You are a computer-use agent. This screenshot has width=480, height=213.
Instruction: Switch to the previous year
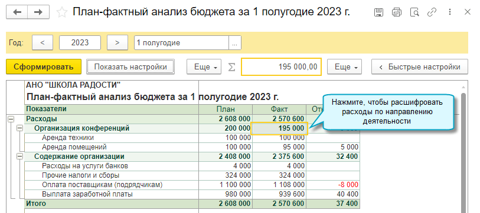[43, 43]
